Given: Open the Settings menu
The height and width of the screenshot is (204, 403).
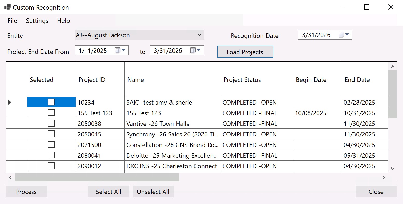Looking at the screenshot, I should pos(37,21).
